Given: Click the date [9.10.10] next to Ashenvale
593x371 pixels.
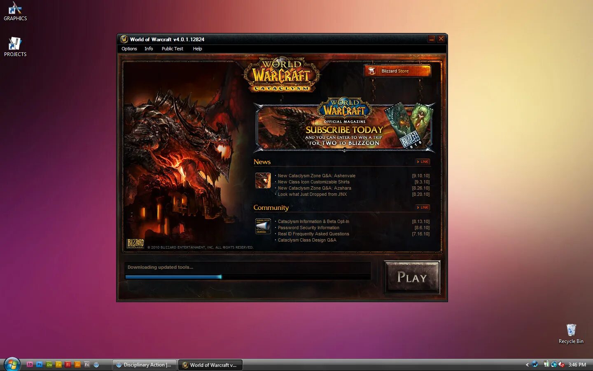Looking at the screenshot, I should point(420,176).
